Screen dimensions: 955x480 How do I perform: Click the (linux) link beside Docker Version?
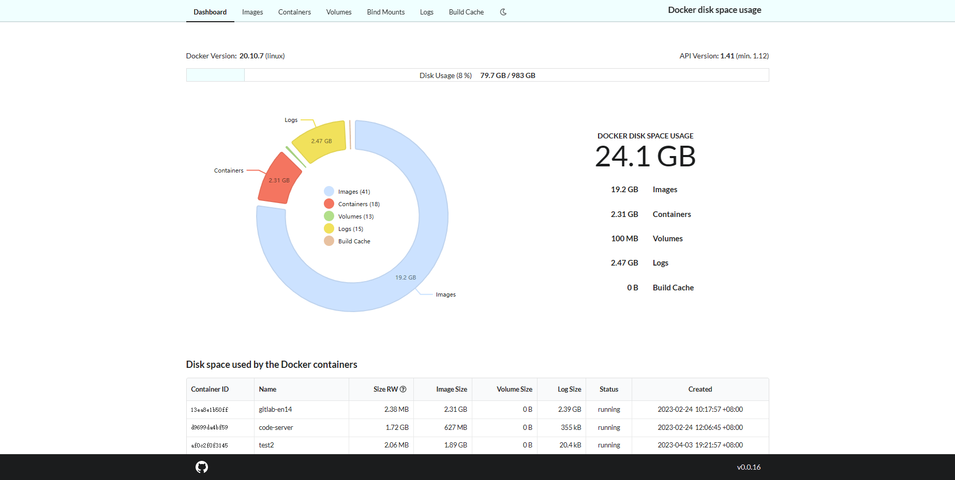[x=274, y=56]
